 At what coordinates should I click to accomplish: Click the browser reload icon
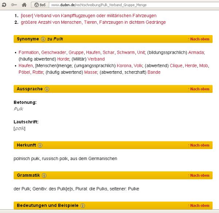[4, 5]
